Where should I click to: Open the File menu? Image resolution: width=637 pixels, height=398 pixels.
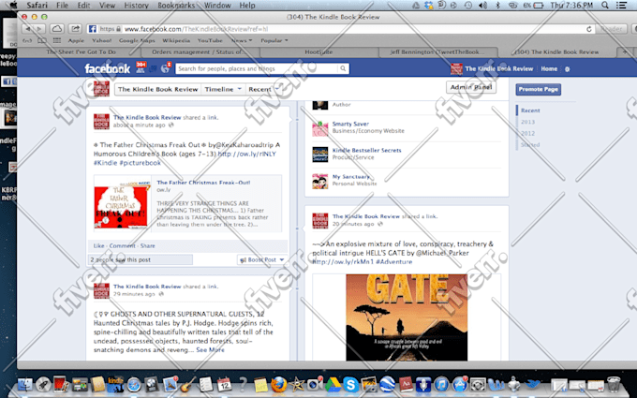pos(62,6)
